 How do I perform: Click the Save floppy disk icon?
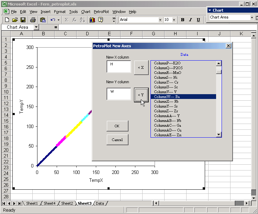click(23, 20)
